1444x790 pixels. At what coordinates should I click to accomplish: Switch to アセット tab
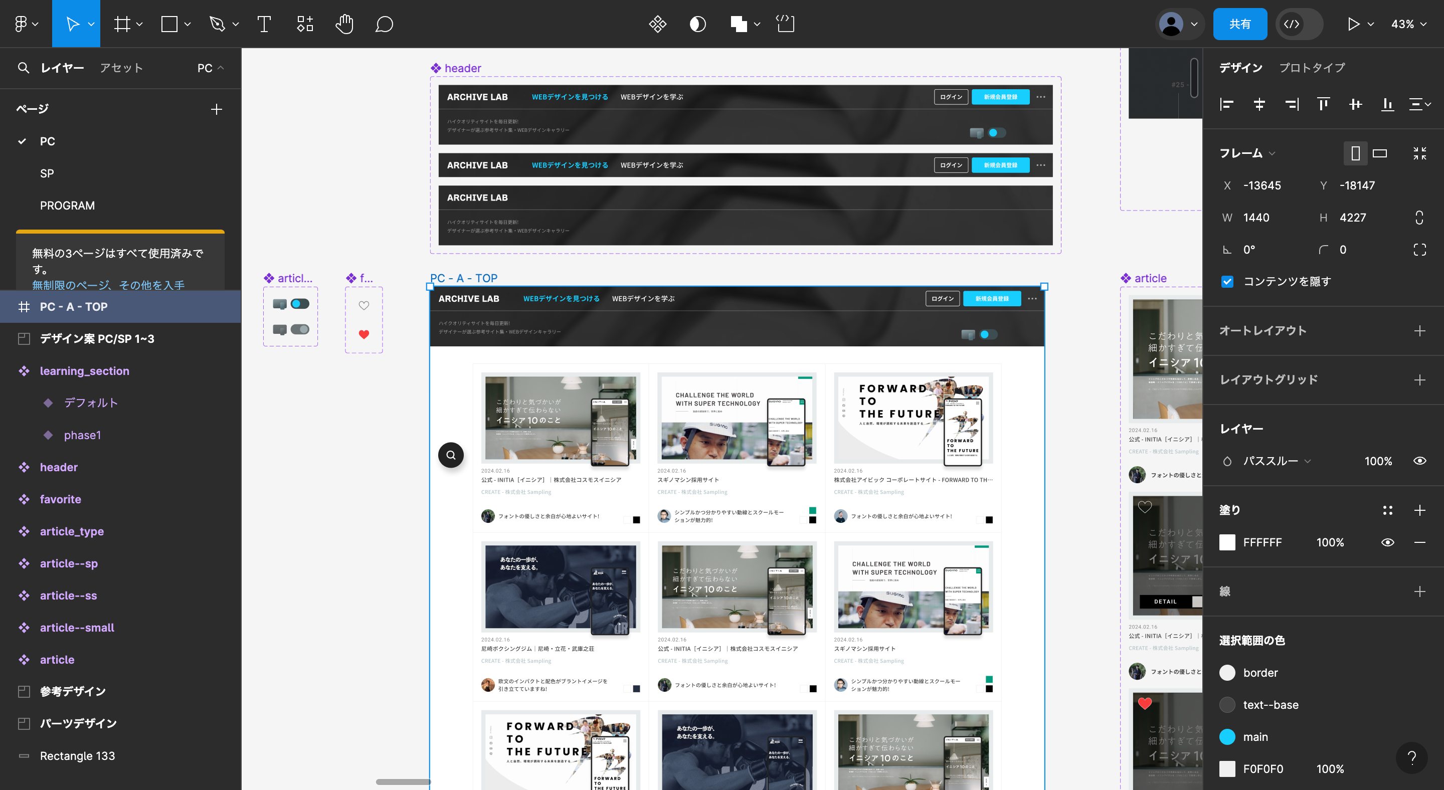point(122,68)
